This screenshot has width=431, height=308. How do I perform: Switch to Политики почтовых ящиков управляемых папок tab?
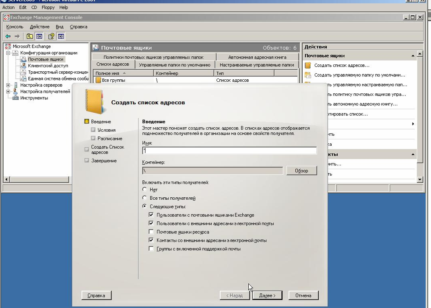click(x=153, y=57)
